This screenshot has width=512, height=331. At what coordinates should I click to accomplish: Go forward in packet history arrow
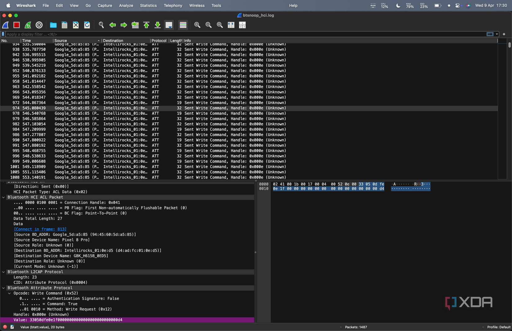coord(124,25)
